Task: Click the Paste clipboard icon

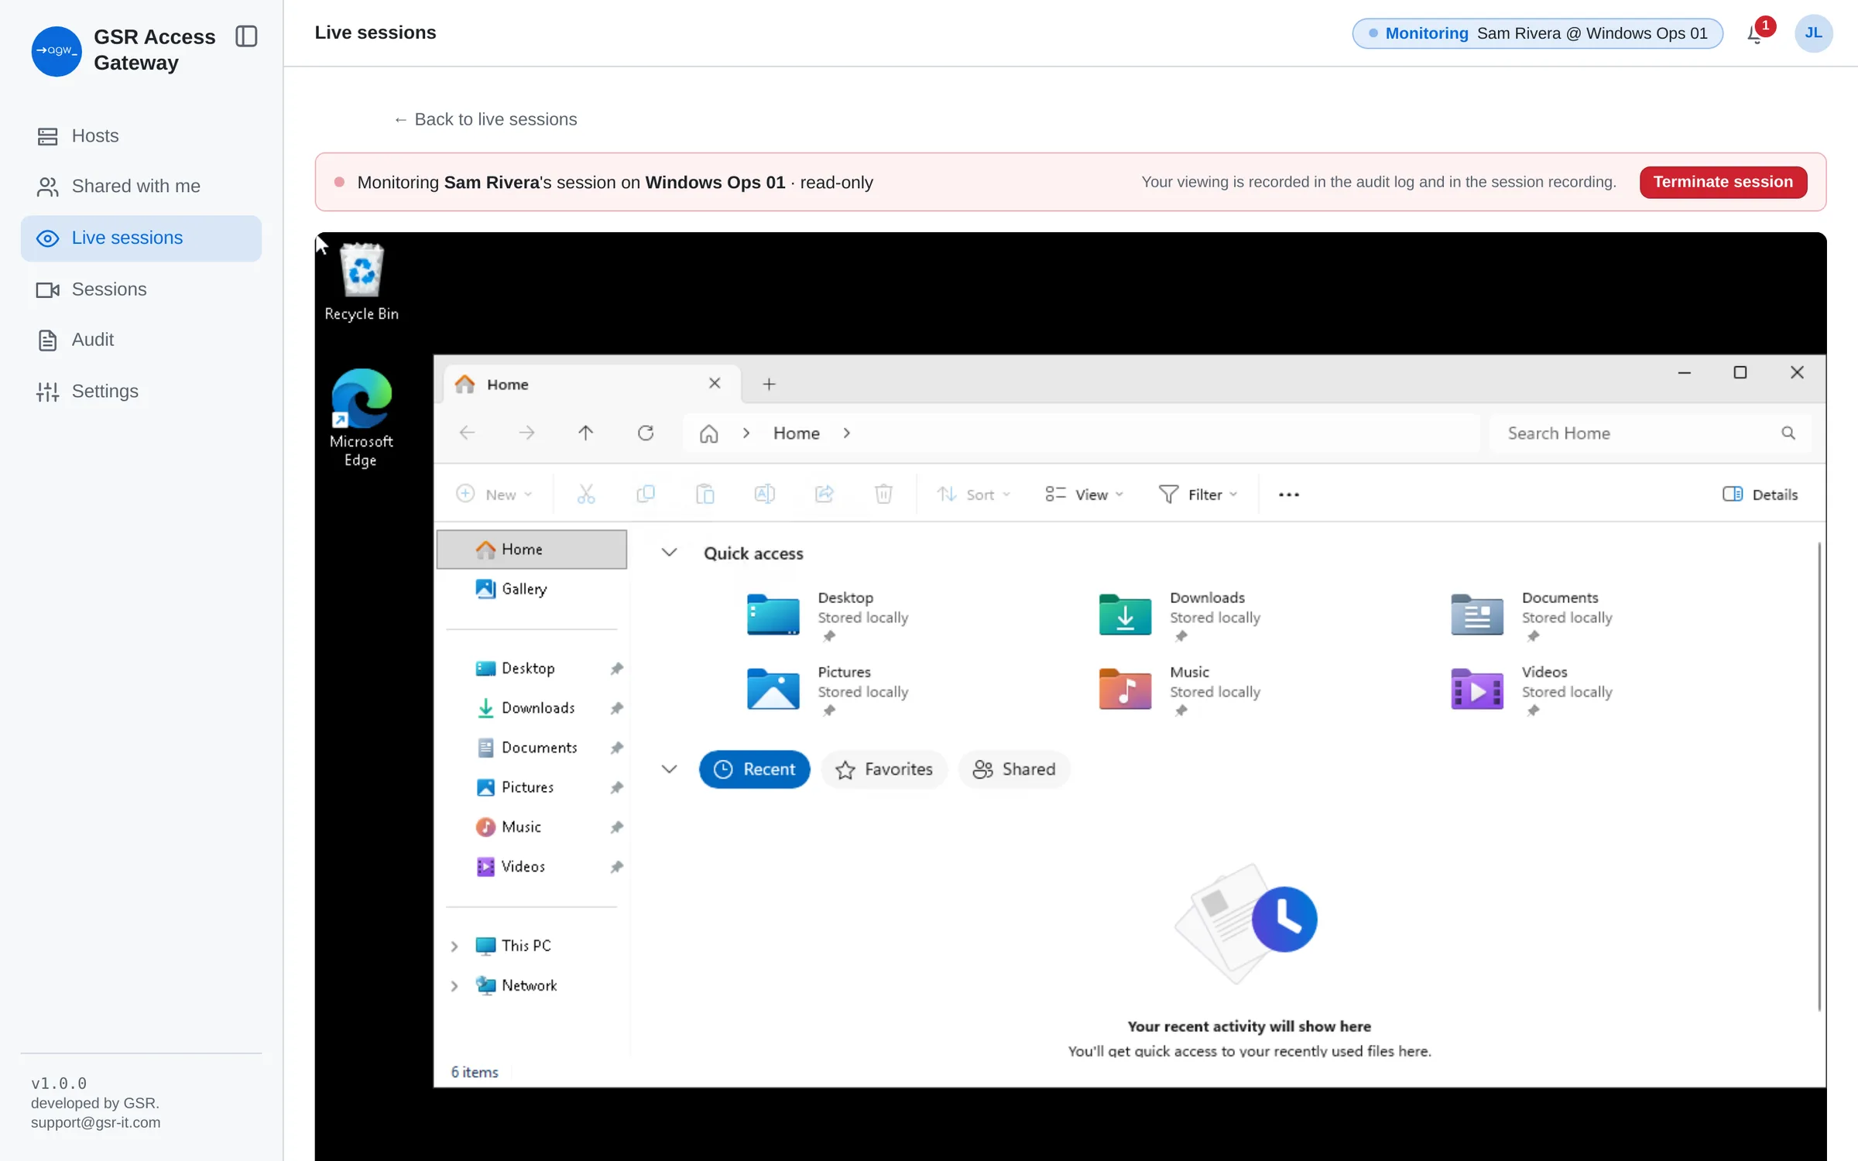Action: 705,494
